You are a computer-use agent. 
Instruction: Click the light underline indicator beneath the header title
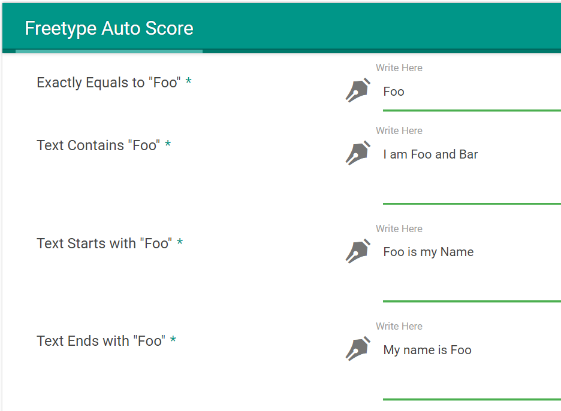point(109,51)
